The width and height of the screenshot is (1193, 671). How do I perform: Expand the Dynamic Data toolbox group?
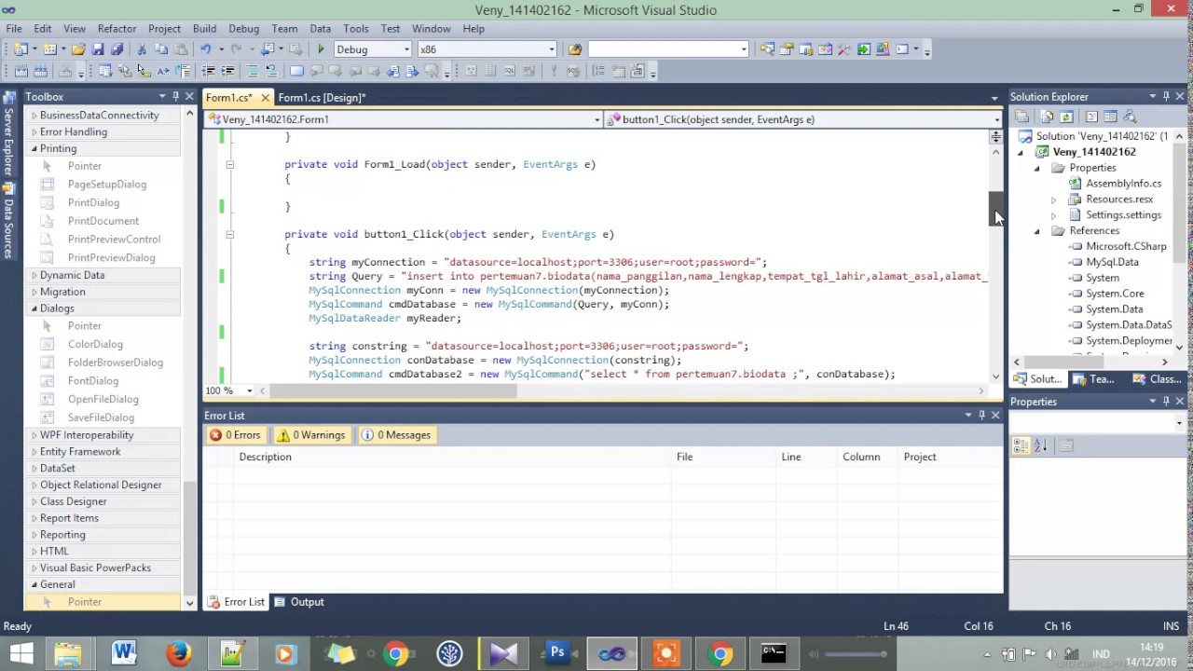34,275
